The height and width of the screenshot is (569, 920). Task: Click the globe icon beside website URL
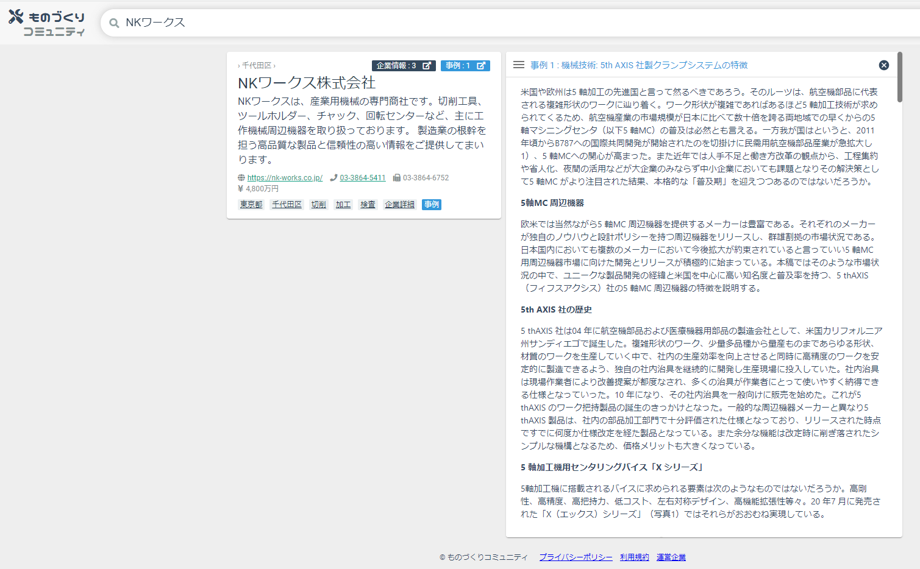click(241, 178)
